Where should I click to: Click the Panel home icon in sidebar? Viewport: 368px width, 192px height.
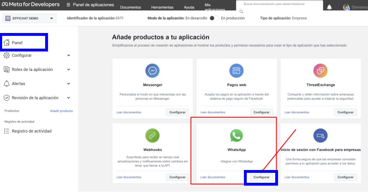pyautogui.click(x=6, y=42)
